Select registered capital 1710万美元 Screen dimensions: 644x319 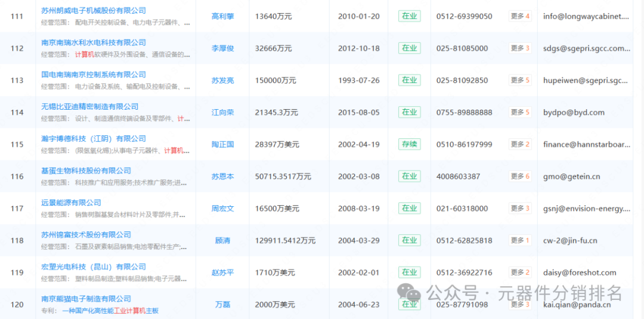pos(275,272)
